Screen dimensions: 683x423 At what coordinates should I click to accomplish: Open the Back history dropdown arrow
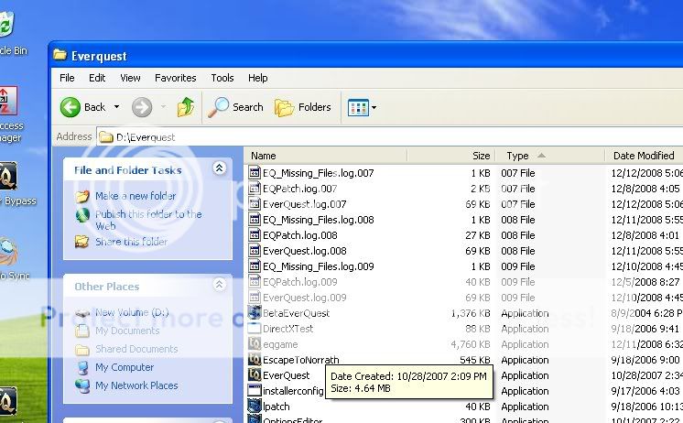(x=117, y=107)
